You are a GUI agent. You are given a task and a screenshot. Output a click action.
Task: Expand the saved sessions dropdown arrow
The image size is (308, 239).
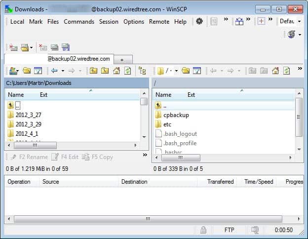31,47
